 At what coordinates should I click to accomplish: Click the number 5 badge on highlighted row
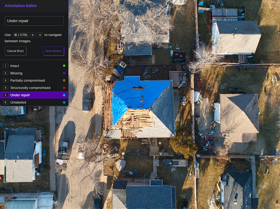[5, 95]
